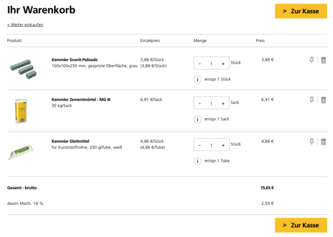Pin the Kemmler Granit-Palisade item
The height and width of the screenshot is (237, 333).
pos(312,60)
